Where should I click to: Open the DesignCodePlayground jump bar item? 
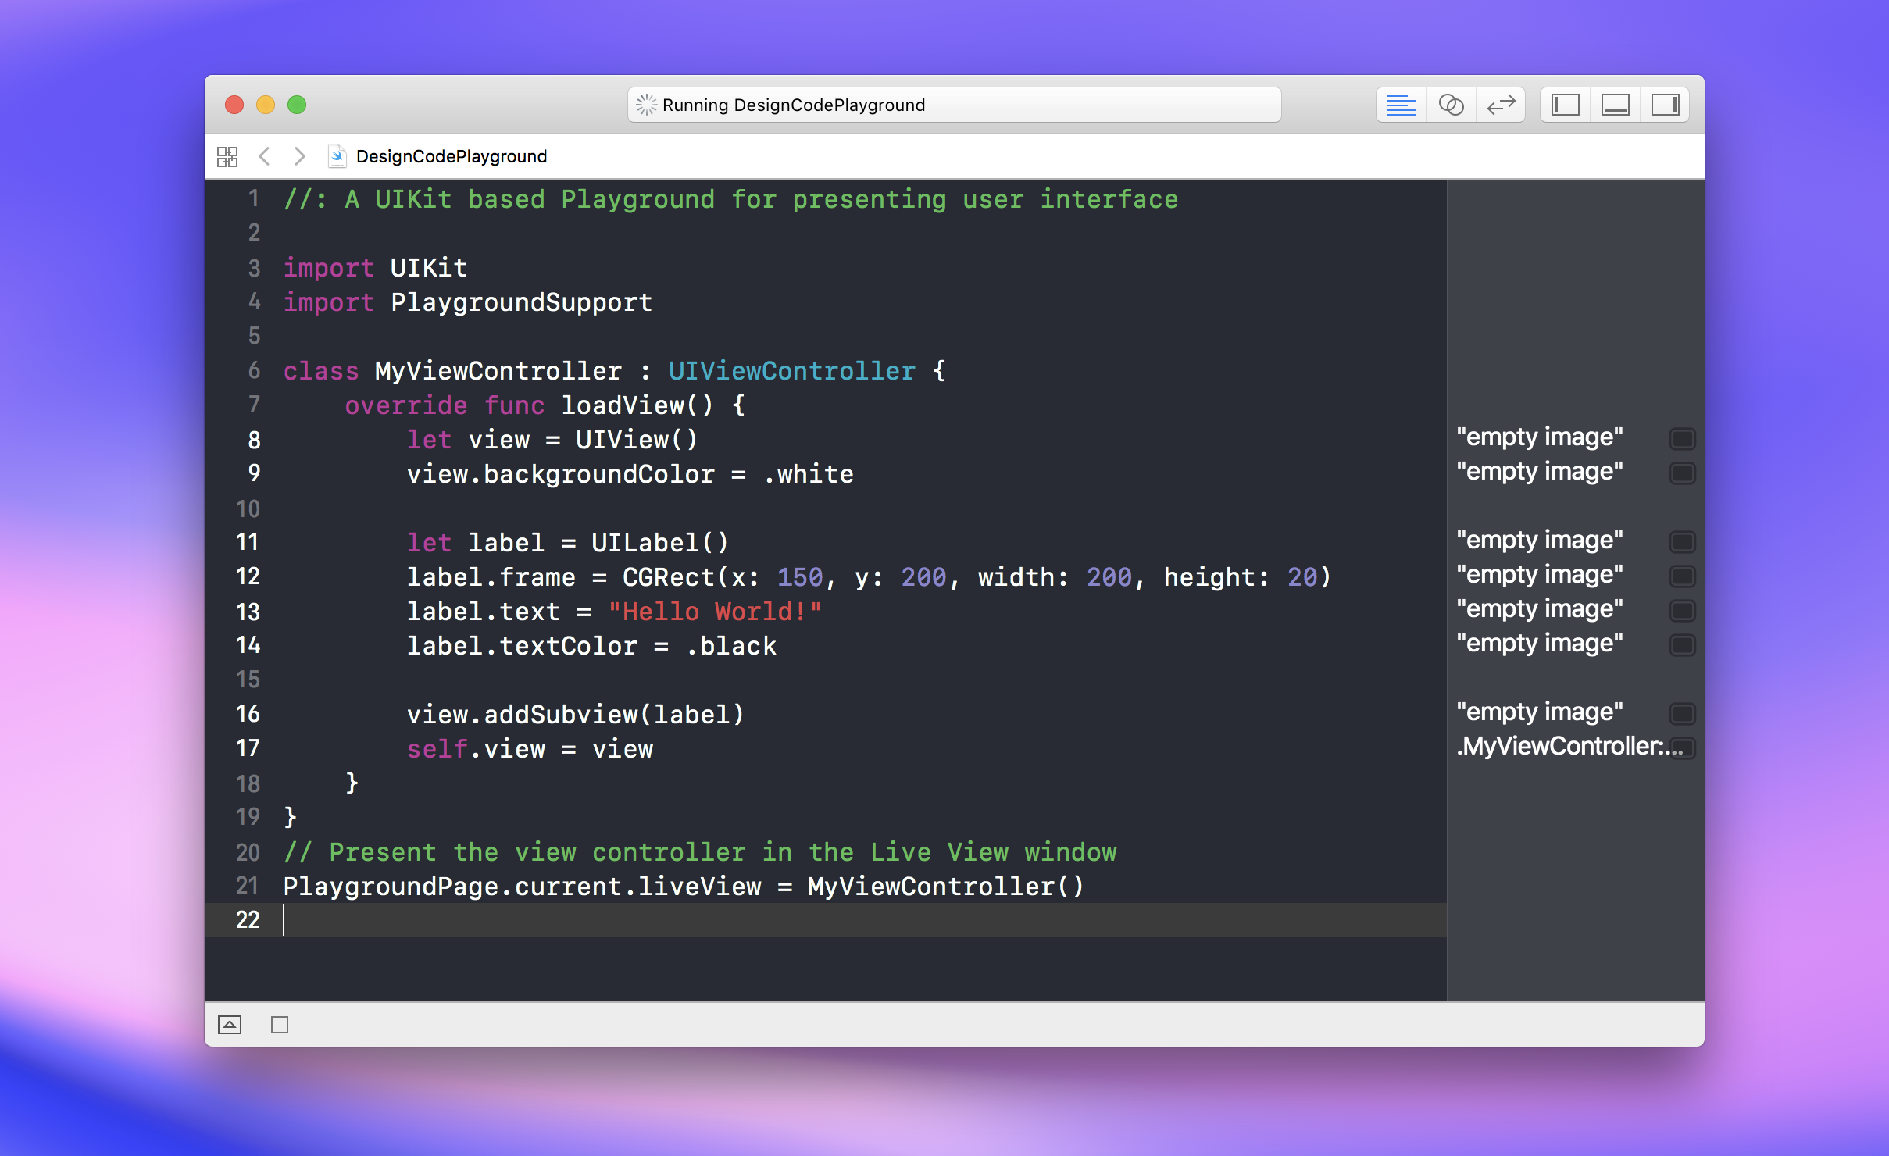[452, 156]
